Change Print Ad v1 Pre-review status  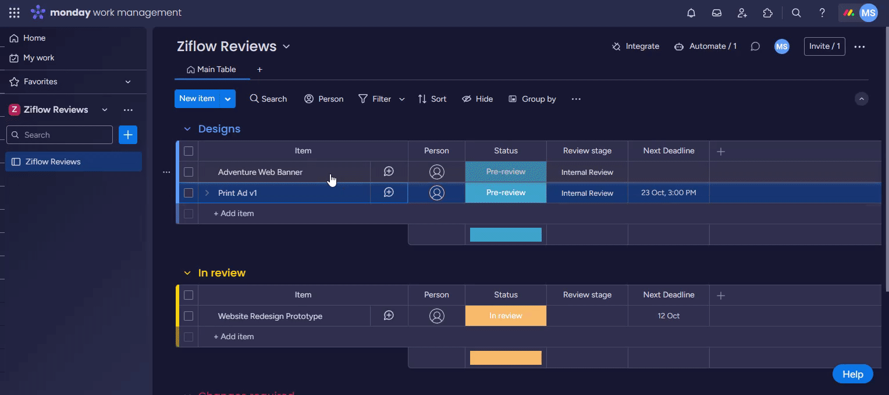[506, 193]
